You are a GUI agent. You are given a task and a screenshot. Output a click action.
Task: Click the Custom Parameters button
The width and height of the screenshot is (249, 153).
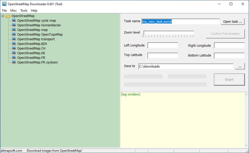tap(225, 34)
